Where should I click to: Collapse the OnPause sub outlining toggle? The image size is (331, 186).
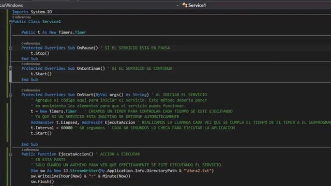click(x=10, y=48)
